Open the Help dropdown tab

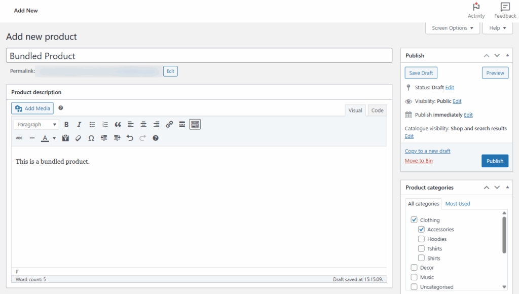tap(497, 28)
